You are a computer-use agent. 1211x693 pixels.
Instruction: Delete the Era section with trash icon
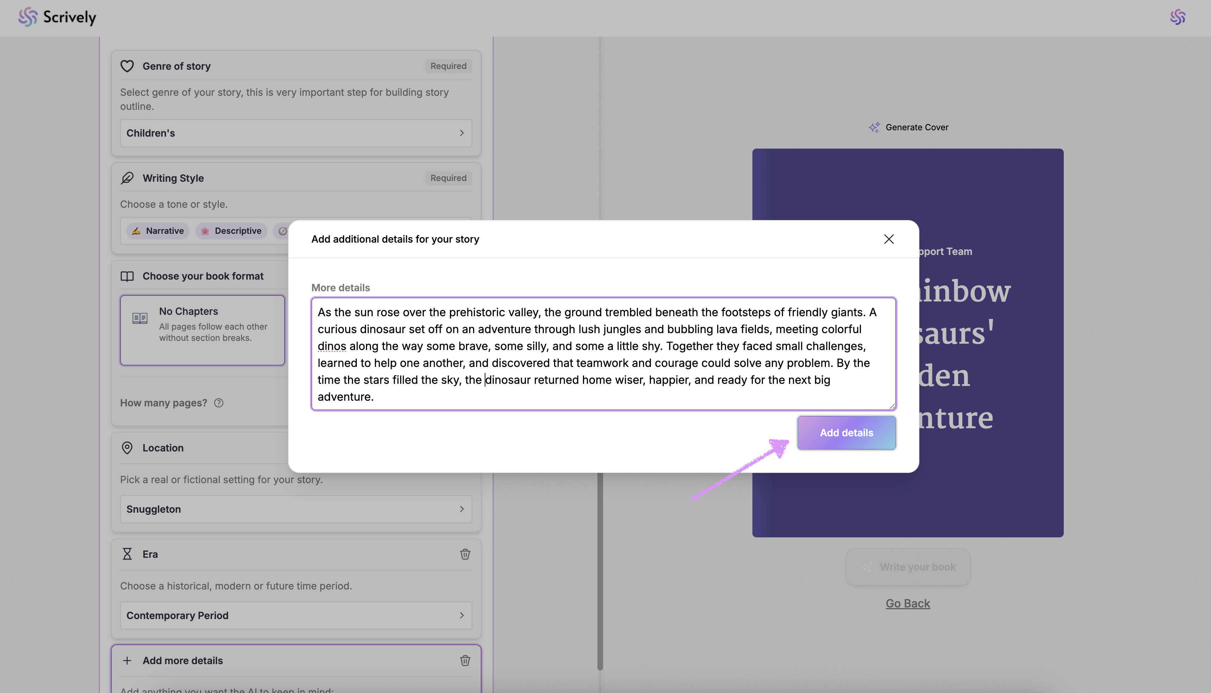(465, 554)
